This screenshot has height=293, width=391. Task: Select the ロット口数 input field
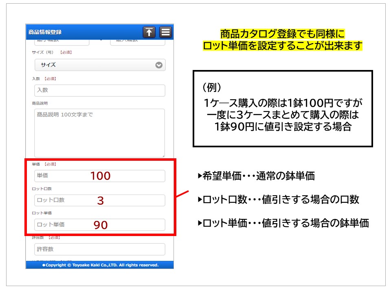[100, 200]
